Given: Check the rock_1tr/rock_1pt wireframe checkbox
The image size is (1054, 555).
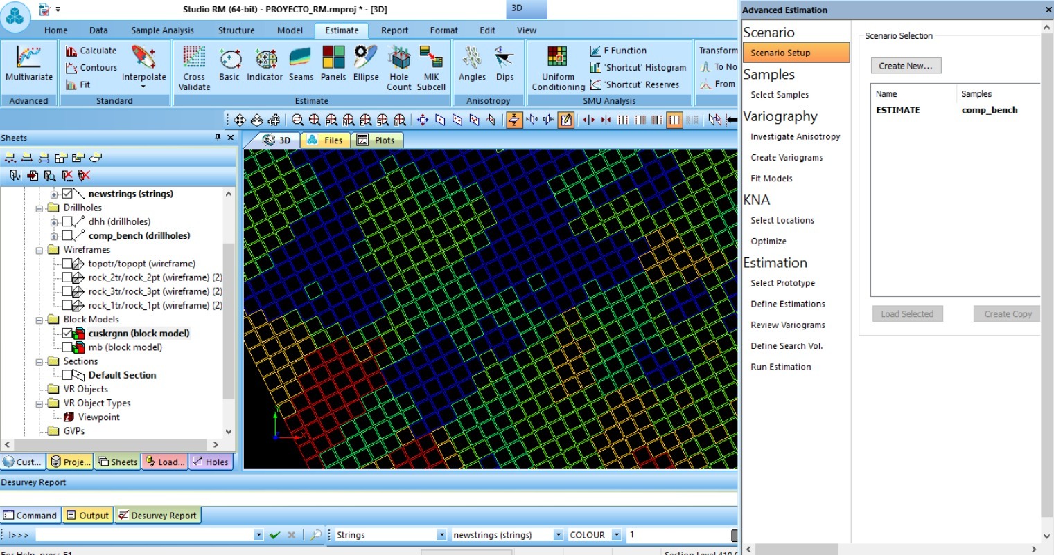Looking at the screenshot, I should (x=67, y=305).
